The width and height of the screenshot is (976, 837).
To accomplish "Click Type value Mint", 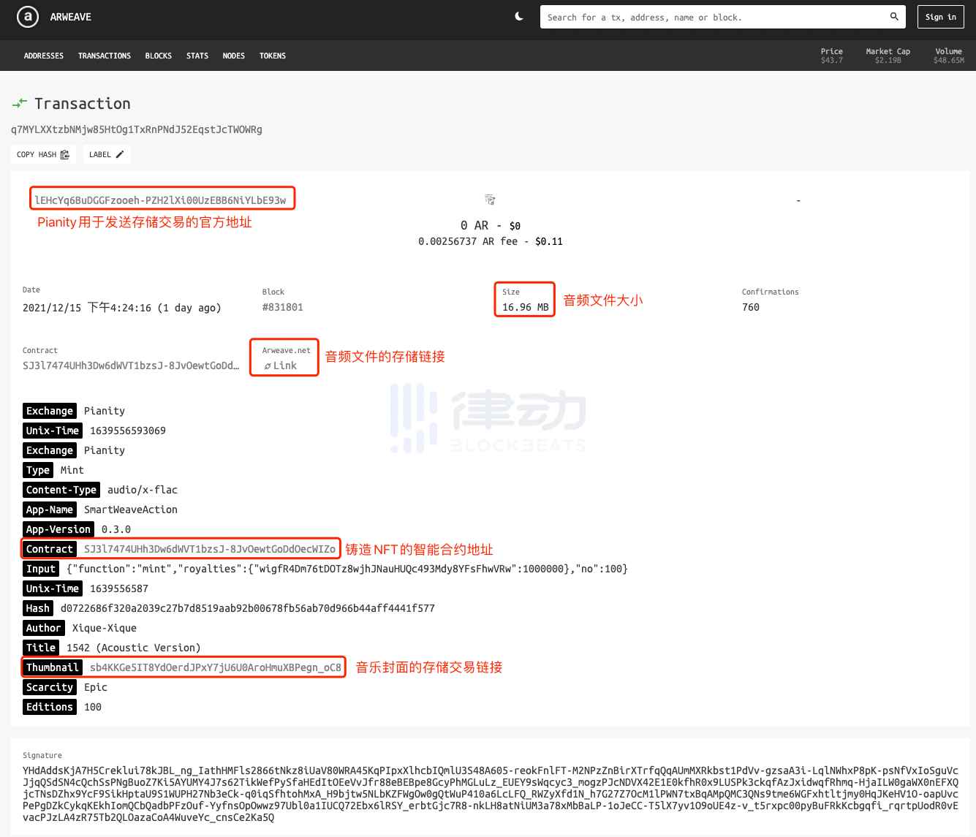I will coord(72,470).
